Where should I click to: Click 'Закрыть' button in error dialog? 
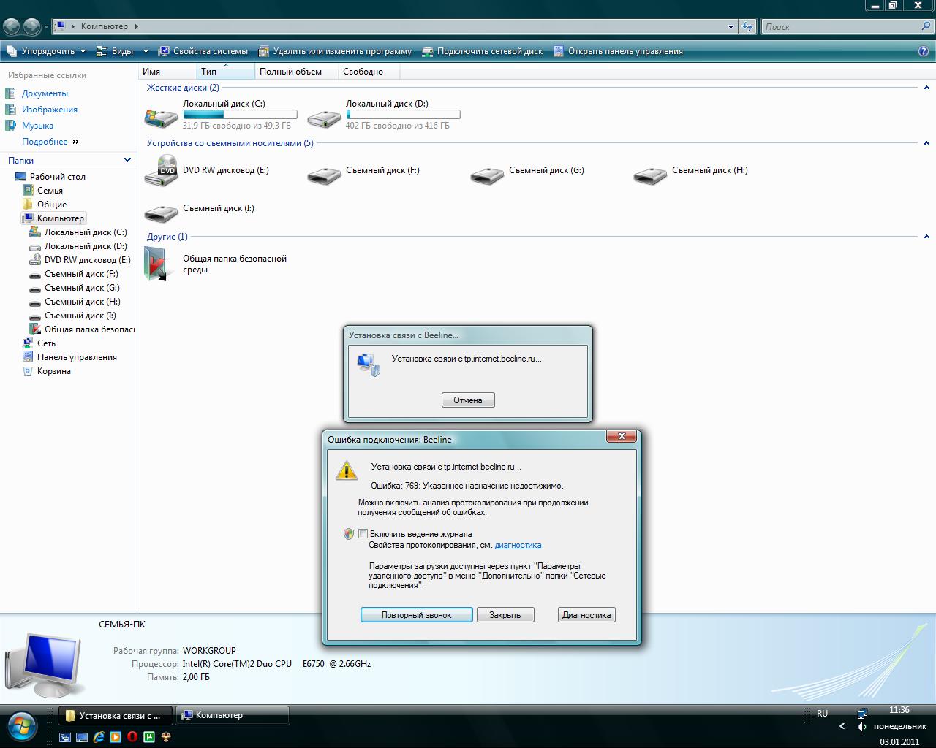(x=505, y=615)
